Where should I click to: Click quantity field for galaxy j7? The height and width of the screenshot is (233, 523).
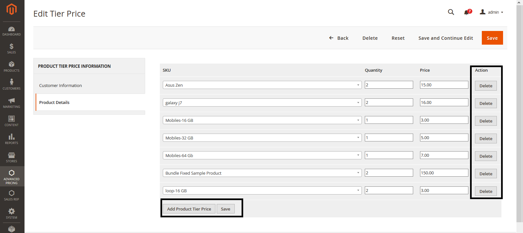pyautogui.click(x=389, y=102)
